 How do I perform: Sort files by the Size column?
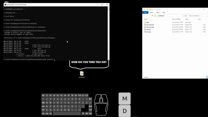tap(199, 19)
